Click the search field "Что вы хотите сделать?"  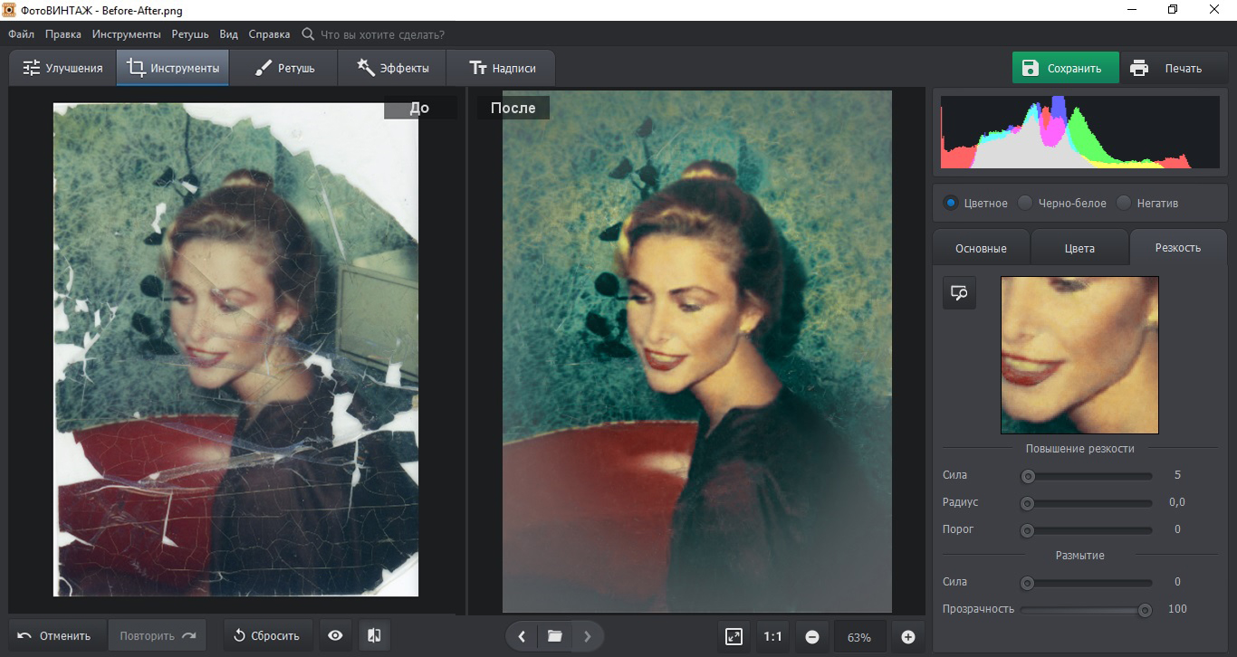382,34
